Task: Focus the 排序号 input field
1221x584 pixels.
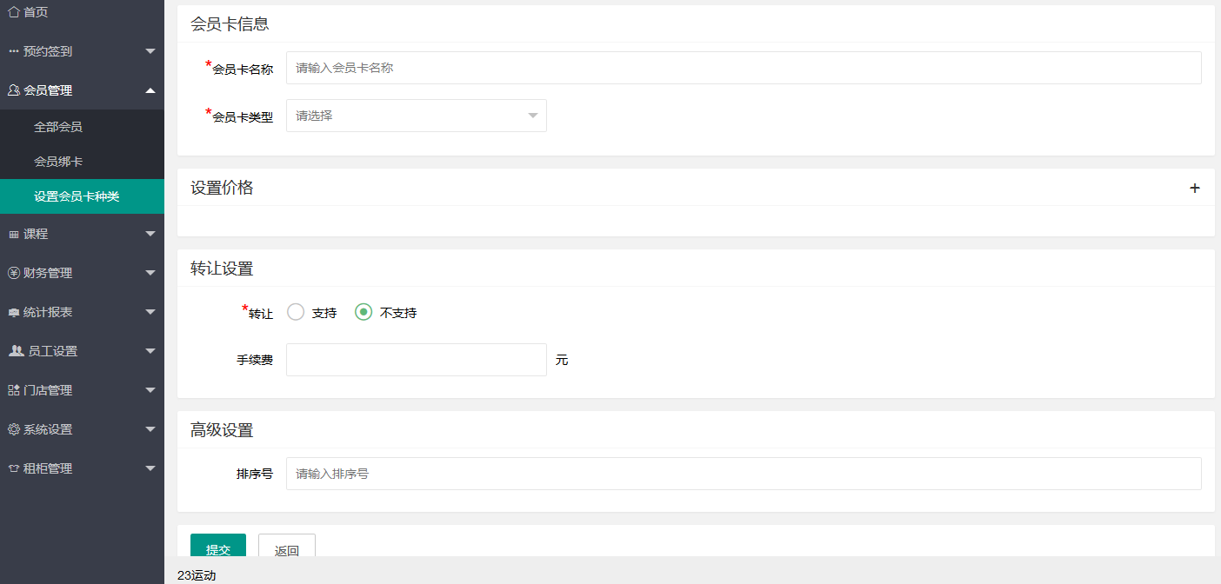Action: point(744,474)
